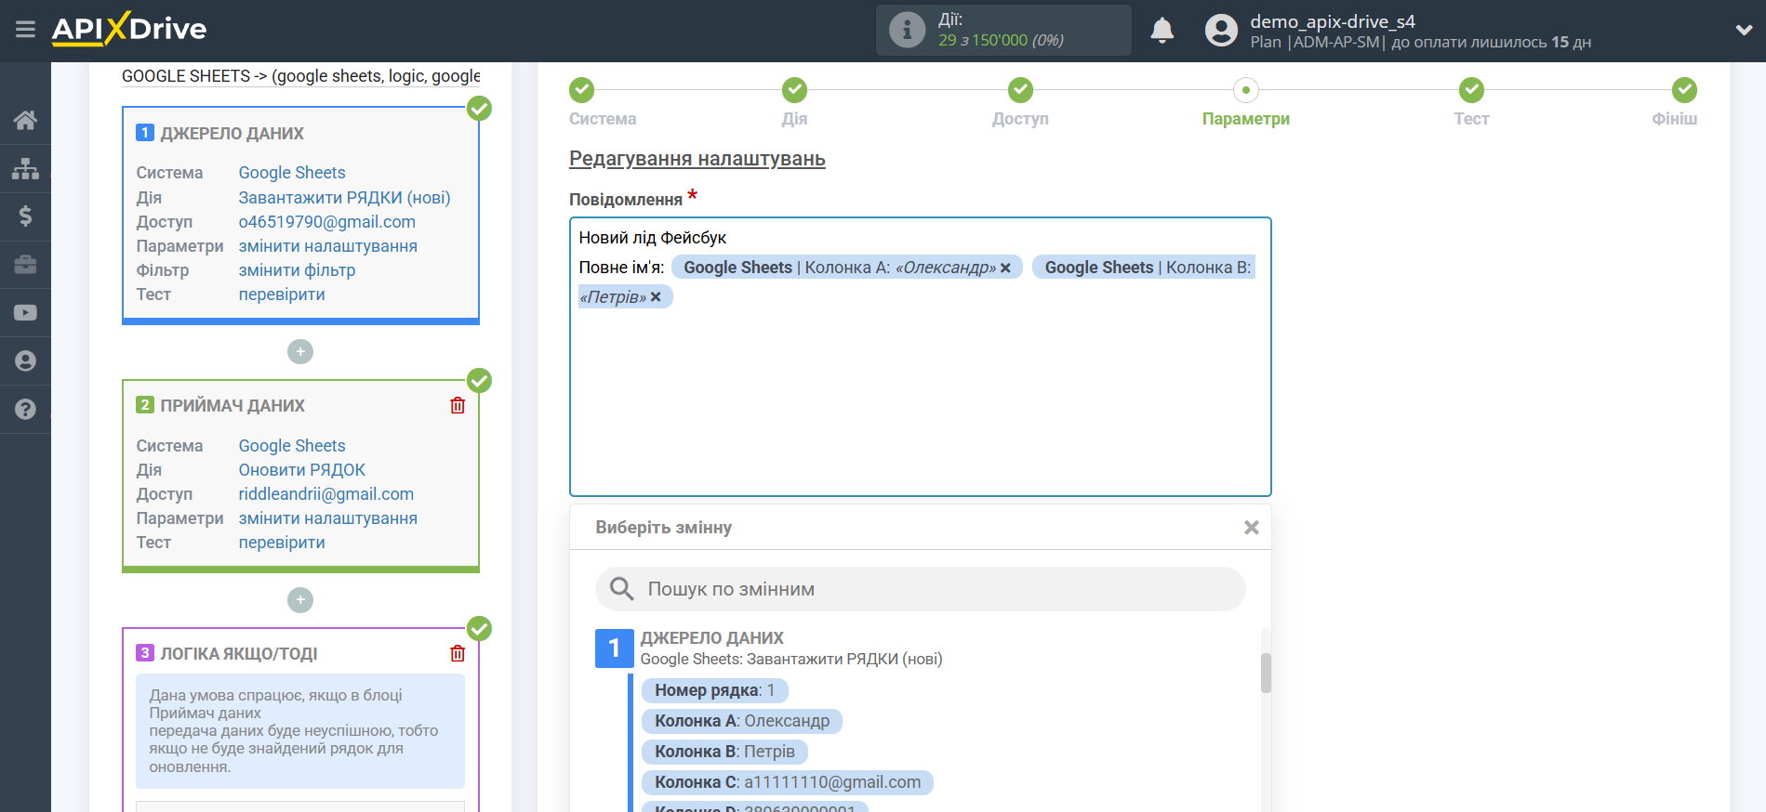Add block after ДЖЕРЕЛО ДАНИХ
1766x812 pixels.
299,352
